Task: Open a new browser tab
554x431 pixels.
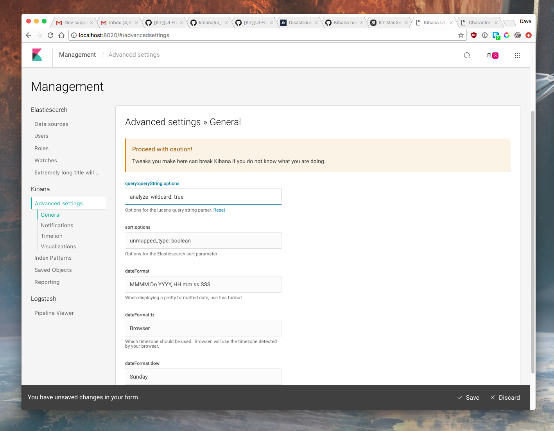Action: click(509, 23)
